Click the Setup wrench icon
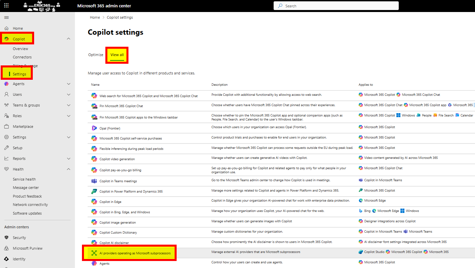 tap(6, 148)
